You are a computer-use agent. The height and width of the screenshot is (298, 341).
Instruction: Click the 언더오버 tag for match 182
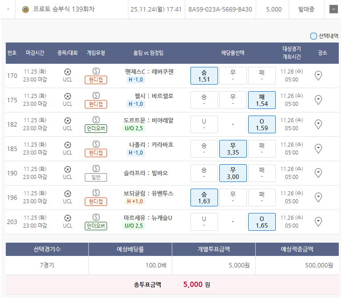96,128
